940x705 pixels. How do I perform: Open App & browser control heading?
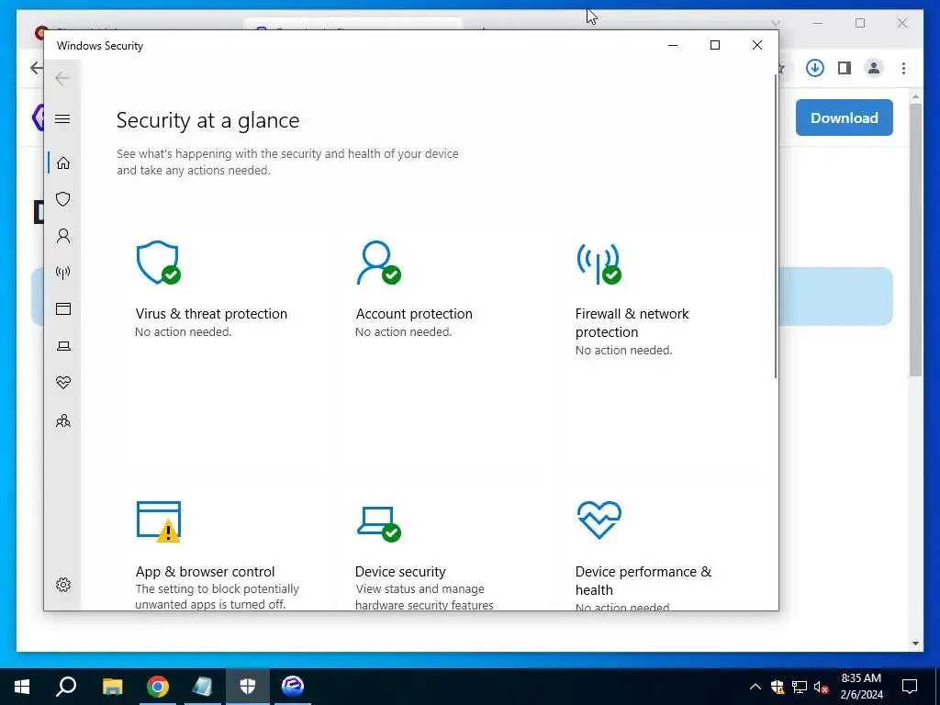pyautogui.click(x=205, y=571)
